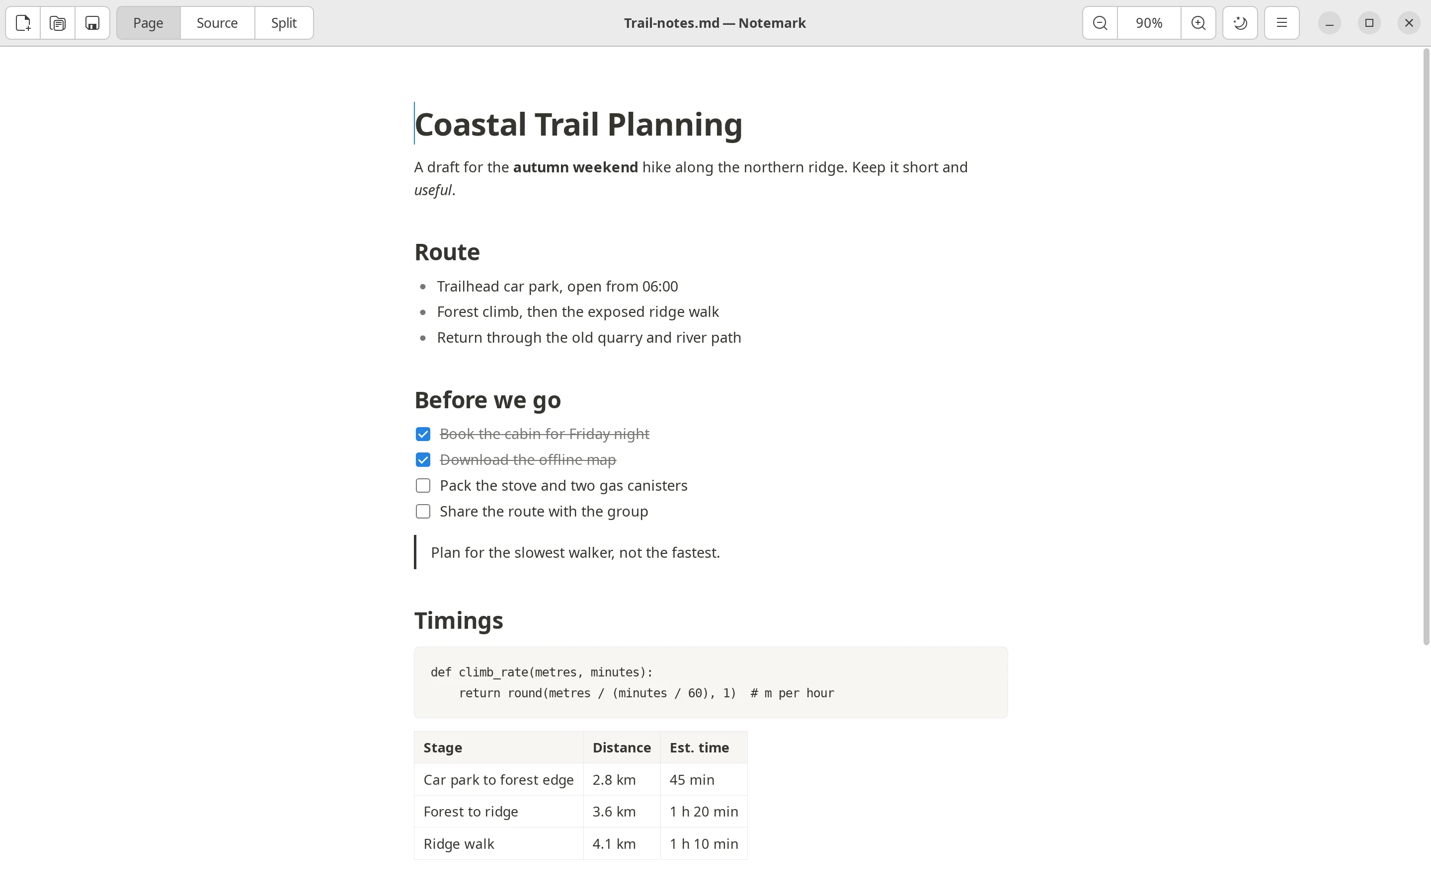Screen dimensions: 1431x894
Task: Click the quote 'Plan for the slowest walker'
Action: coord(575,553)
